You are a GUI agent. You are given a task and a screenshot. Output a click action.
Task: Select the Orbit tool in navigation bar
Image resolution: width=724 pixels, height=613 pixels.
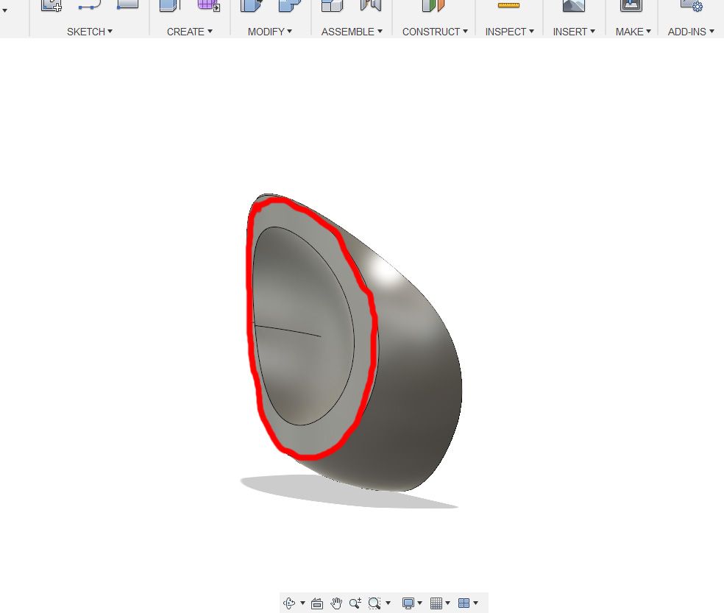(x=289, y=603)
